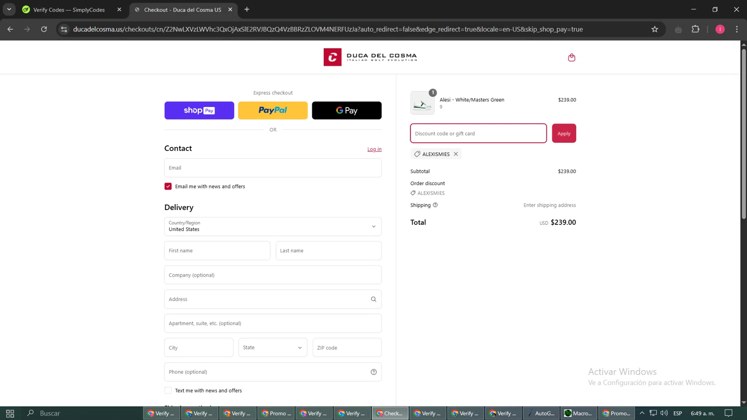
Task: Bookmark this page with the star
Action: click(655, 29)
